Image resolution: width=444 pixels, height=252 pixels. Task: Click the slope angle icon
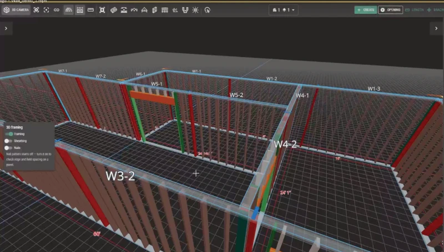[x=175, y=10]
